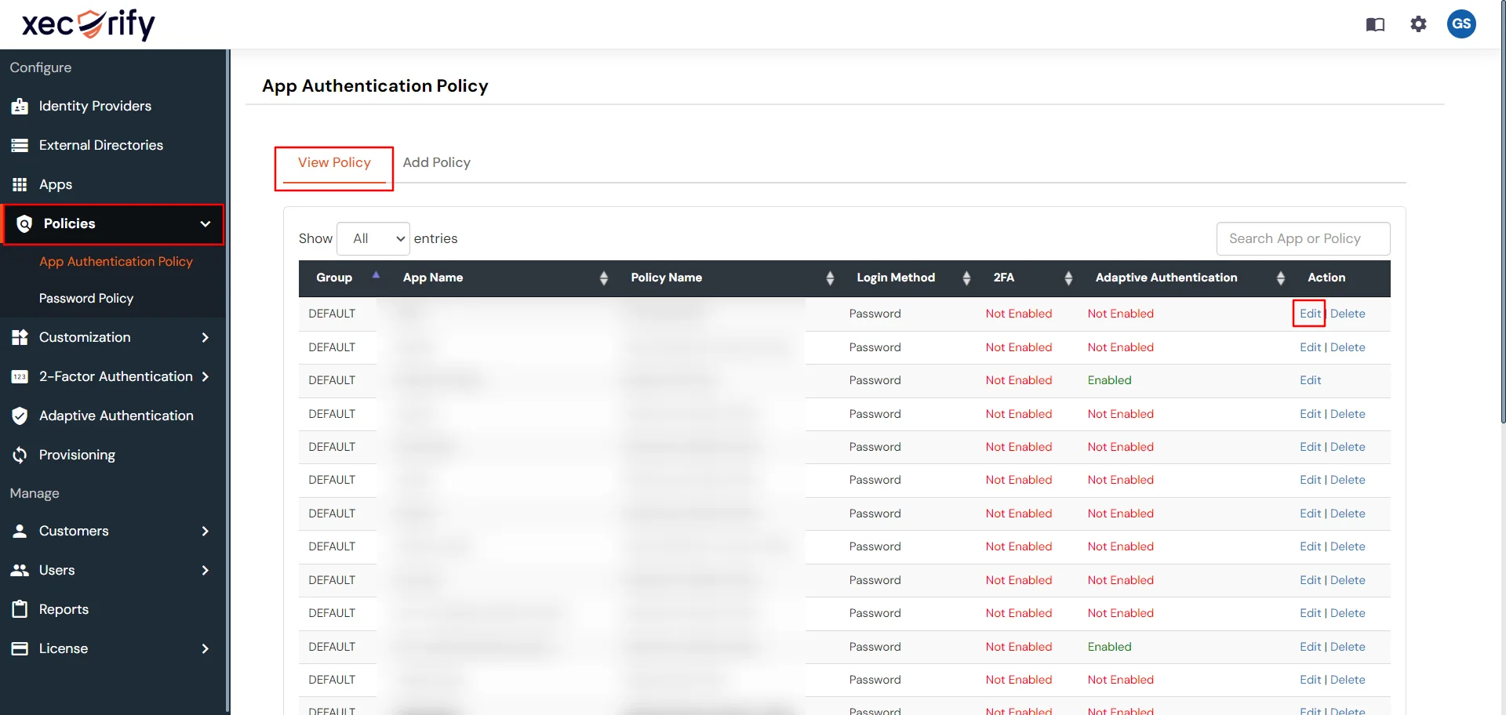This screenshot has width=1506, height=715.
Task: Open the Provisioning section
Action: [x=76, y=455]
